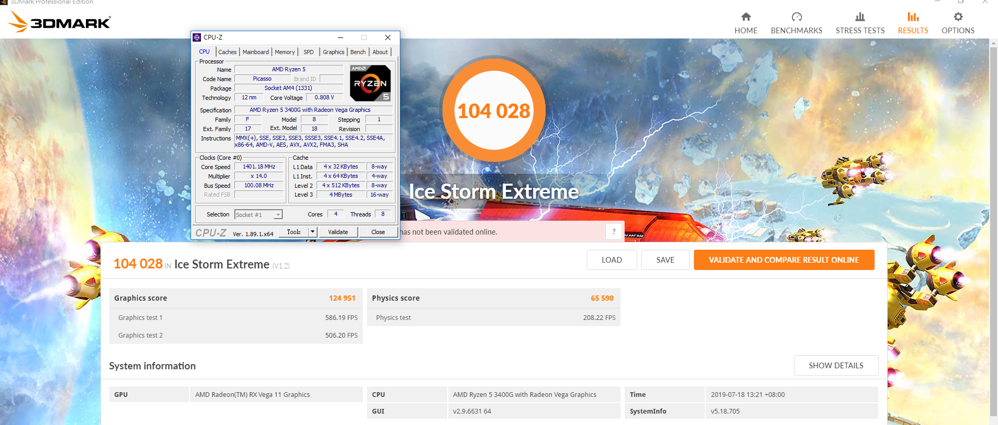Screen dimensions: 998x425
Task: Click the CPU-Z window title icon
Action: [197, 37]
